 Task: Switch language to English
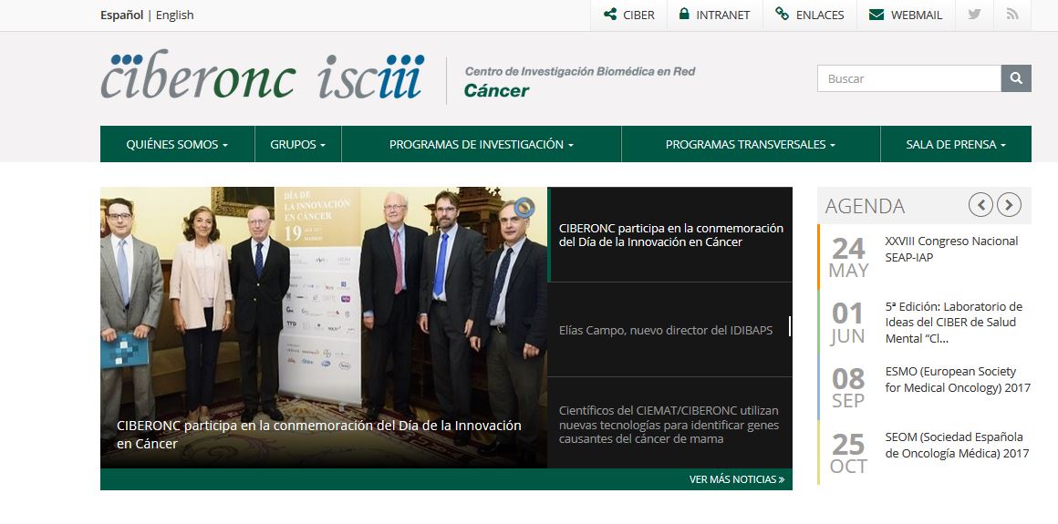[175, 15]
